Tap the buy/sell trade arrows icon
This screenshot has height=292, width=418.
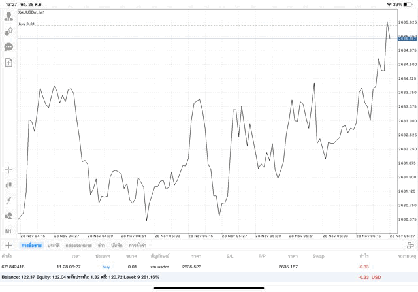(9, 31)
